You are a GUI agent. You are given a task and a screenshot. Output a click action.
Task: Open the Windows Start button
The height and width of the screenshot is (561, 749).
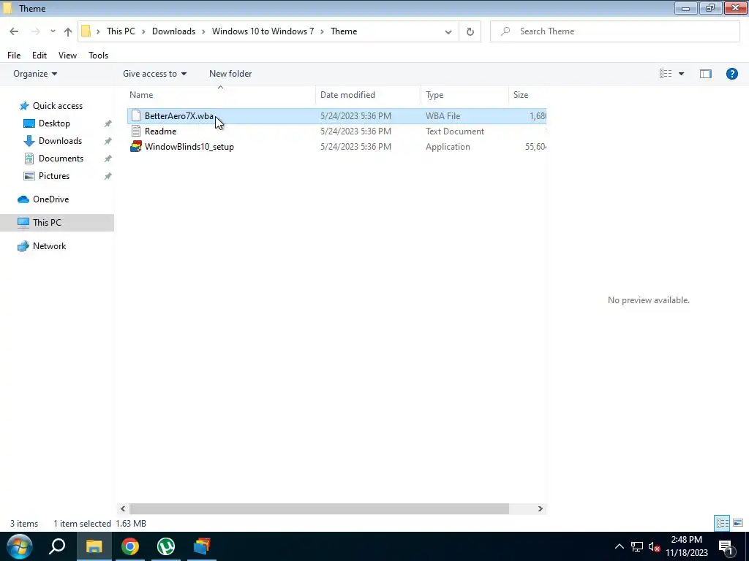click(19, 546)
